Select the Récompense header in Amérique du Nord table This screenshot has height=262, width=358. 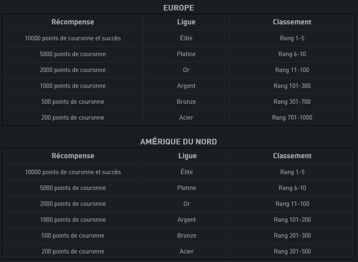click(x=73, y=156)
